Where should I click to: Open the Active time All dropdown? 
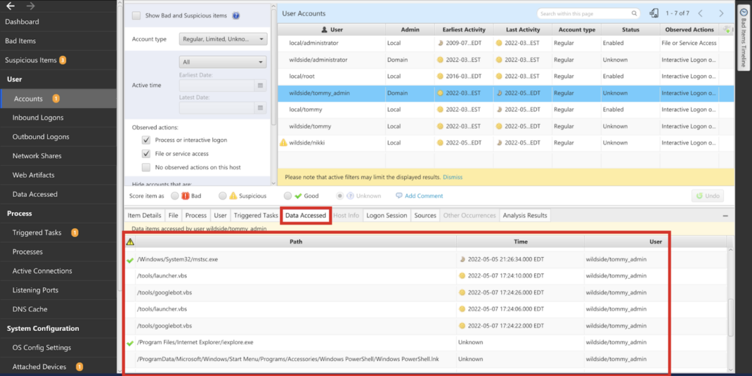pos(222,62)
